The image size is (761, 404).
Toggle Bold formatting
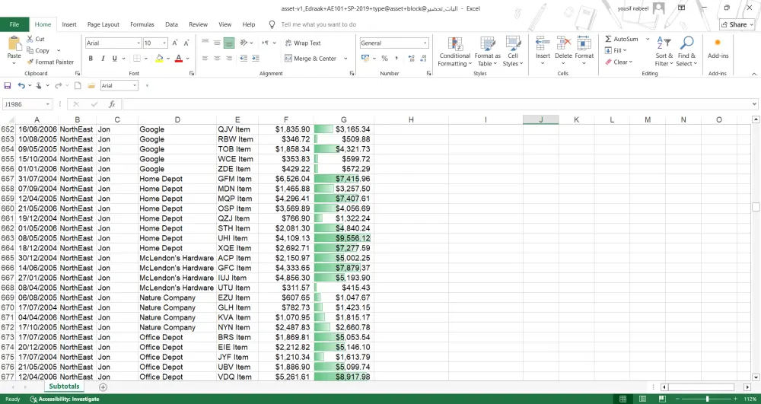click(x=91, y=58)
